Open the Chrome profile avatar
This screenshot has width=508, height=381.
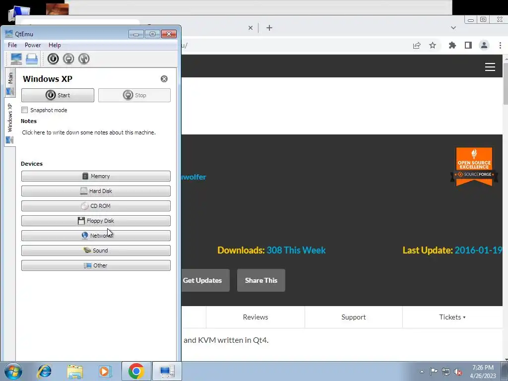point(484,45)
